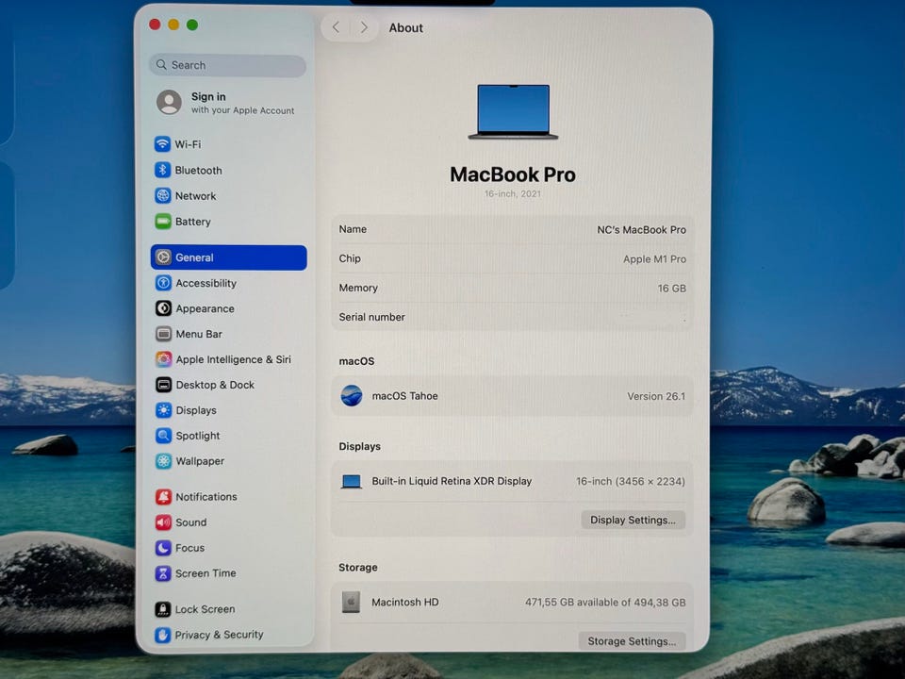
Task: Open Display Settings button
Action: pyautogui.click(x=633, y=520)
